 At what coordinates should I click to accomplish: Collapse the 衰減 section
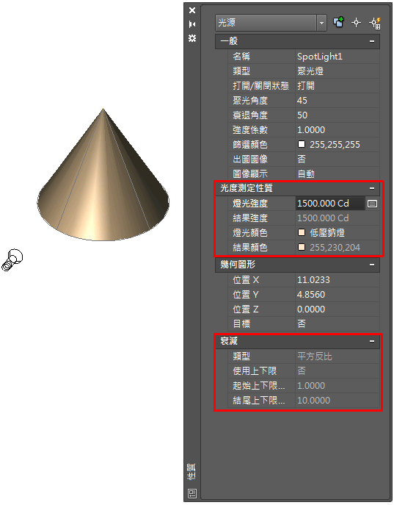(x=372, y=341)
